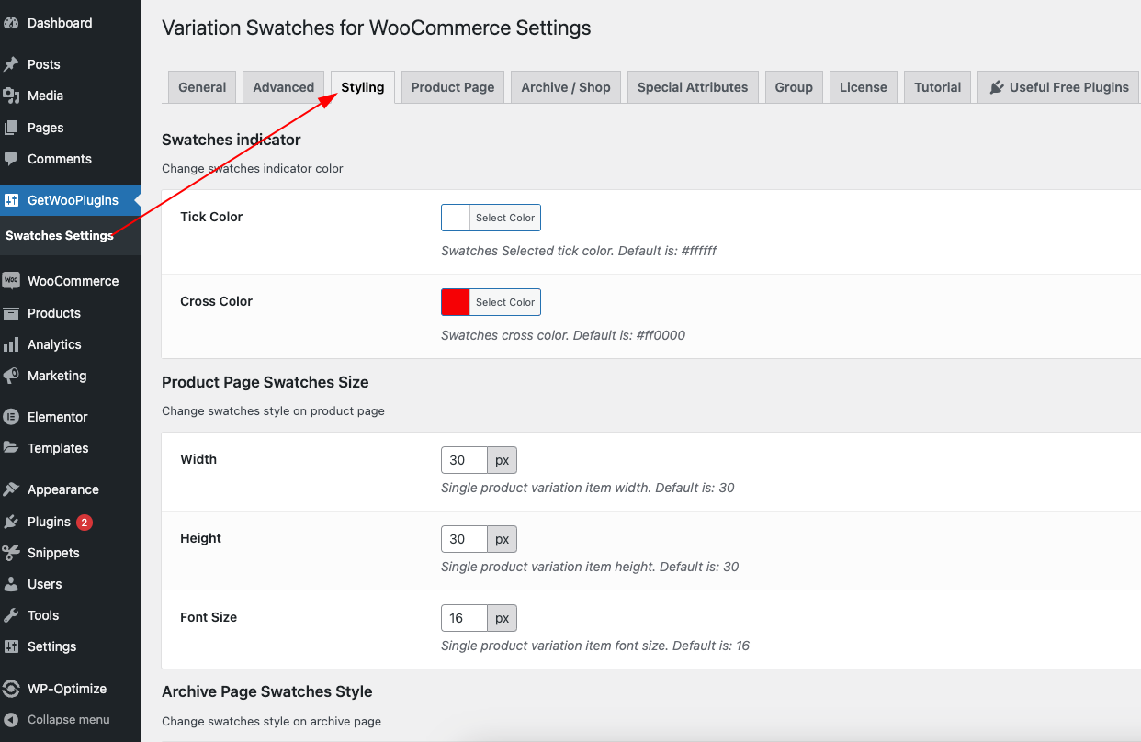This screenshot has width=1141, height=742.
Task: Focus the Width value input field
Action: pos(464,460)
